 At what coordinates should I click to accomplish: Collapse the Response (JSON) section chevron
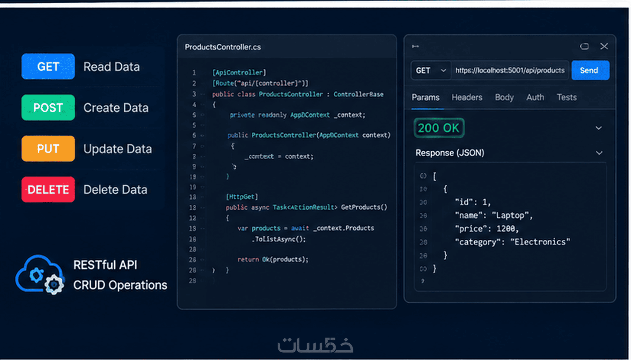(x=599, y=153)
